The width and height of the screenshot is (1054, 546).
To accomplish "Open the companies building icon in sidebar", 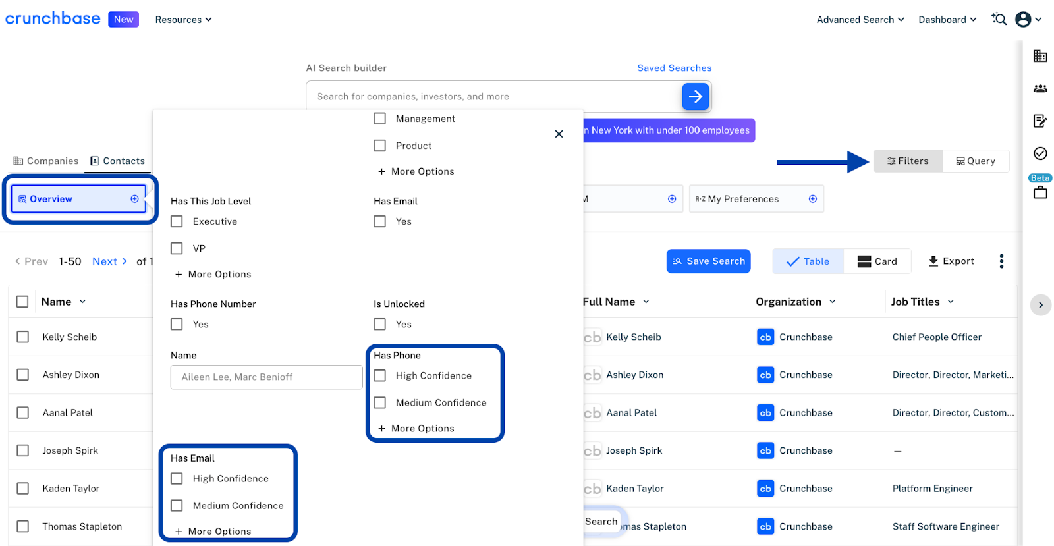I will [x=1040, y=56].
